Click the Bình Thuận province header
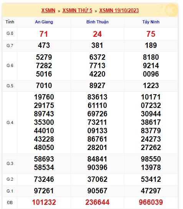This screenshot has height=209, width=183. point(97,22)
